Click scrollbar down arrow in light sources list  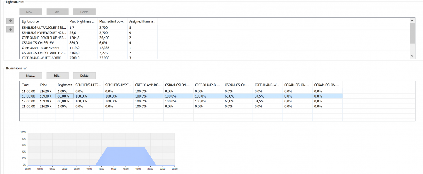click(412, 56)
